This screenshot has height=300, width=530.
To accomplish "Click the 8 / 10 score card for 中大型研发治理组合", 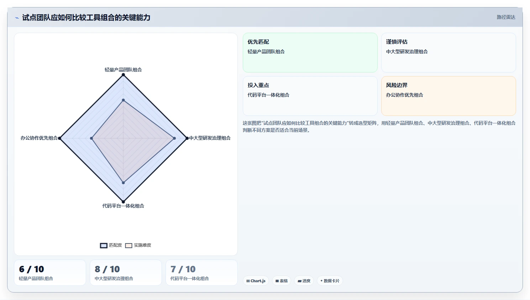I will point(126,273).
